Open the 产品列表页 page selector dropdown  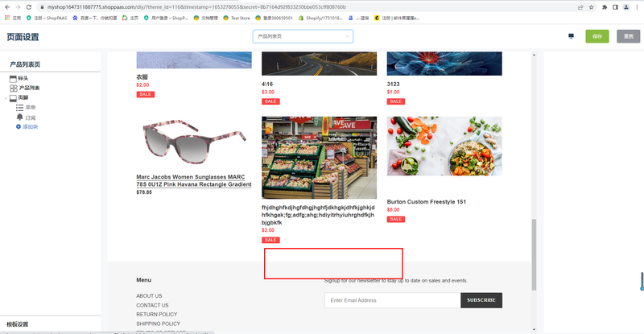[x=302, y=36]
